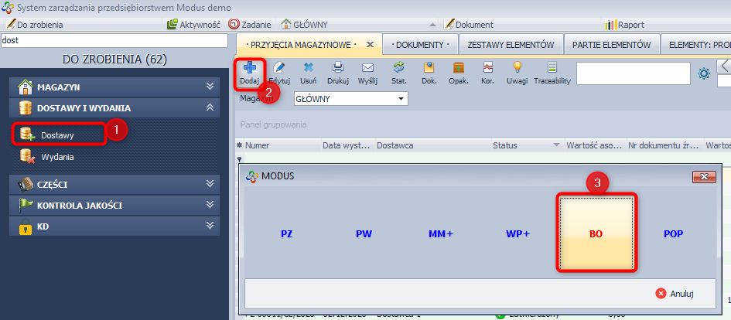
Task: Open the Zadanie menu item
Action: [251, 25]
